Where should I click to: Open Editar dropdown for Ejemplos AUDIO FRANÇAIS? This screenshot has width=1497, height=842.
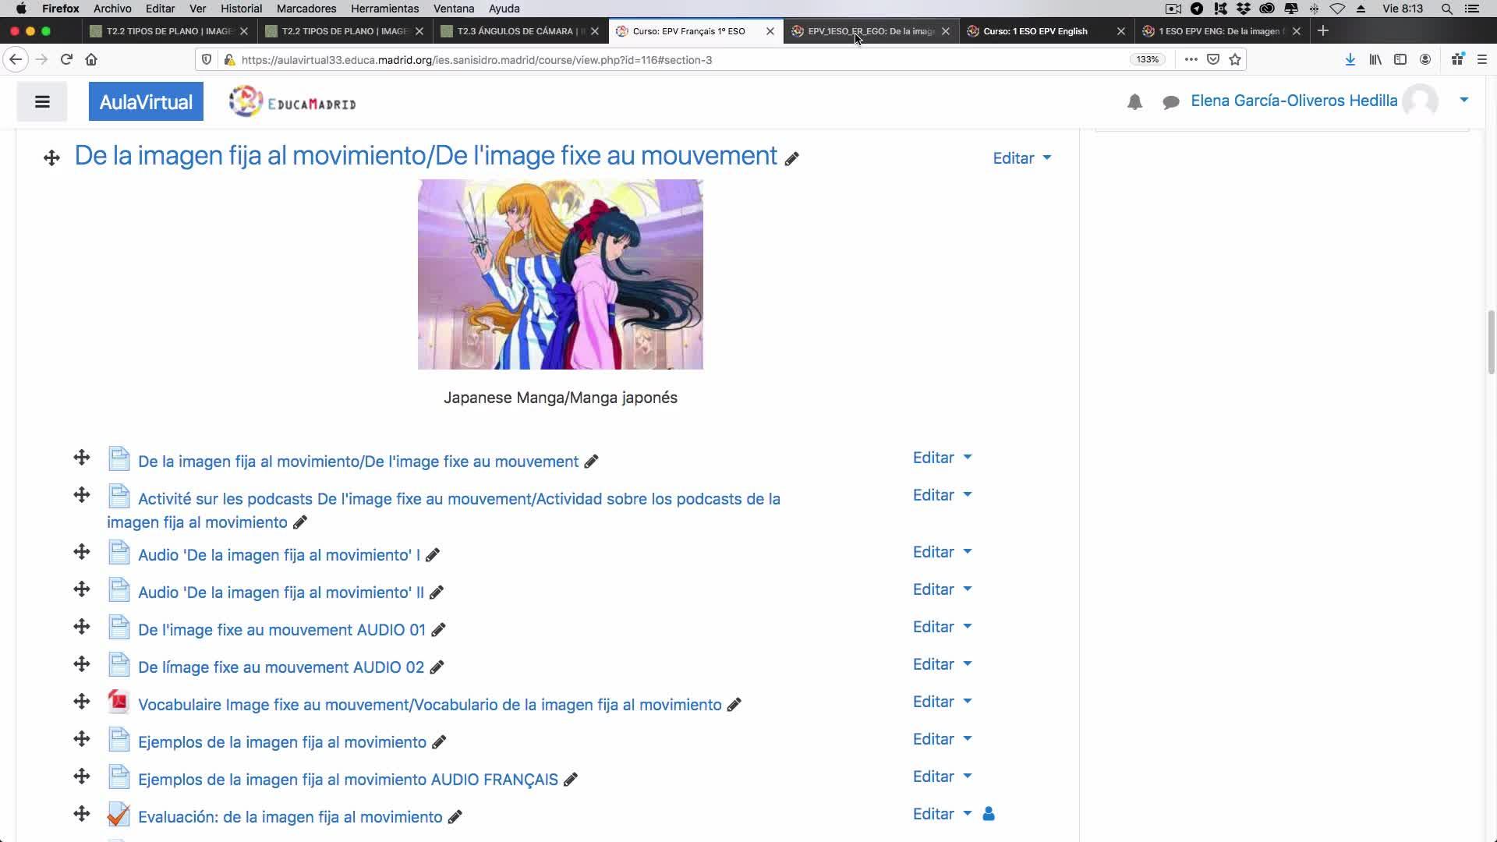pos(942,777)
